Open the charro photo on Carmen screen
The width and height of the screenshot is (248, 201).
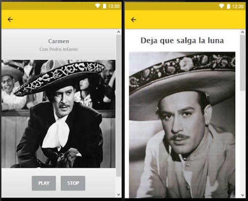[x=59, y=114]
